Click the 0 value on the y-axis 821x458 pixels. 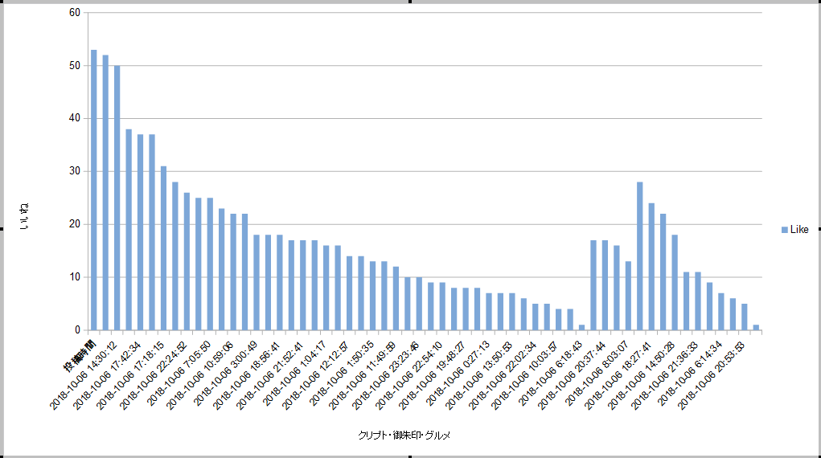coord(77,330)
